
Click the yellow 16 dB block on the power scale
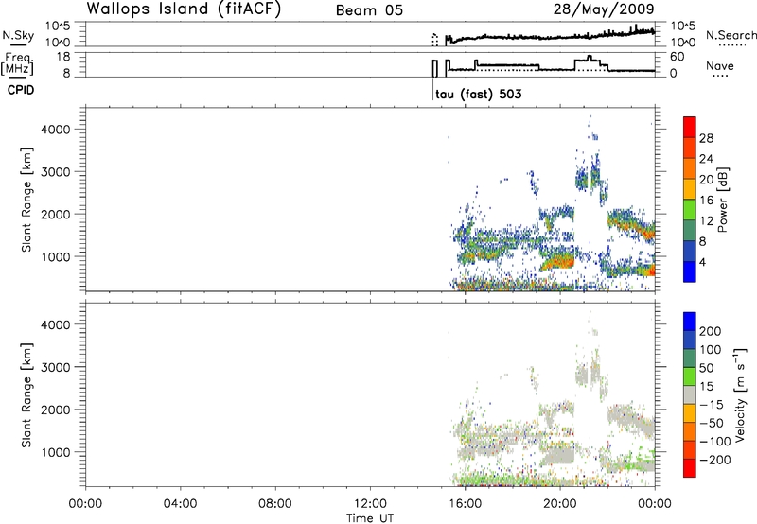pyautogui.click(x=690, y=189)
